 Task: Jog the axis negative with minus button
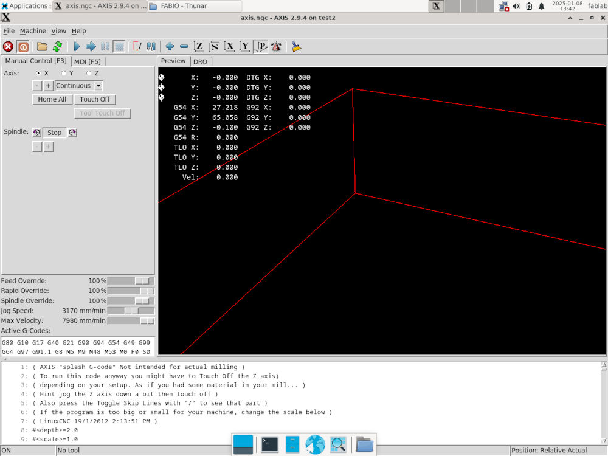37,86
